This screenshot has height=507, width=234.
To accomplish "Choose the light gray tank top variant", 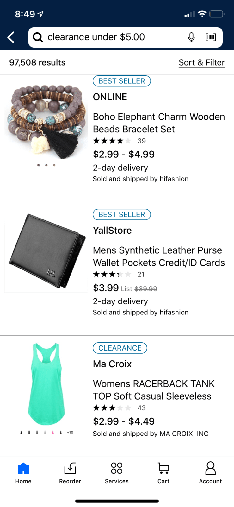I will (x=45, y=432).
